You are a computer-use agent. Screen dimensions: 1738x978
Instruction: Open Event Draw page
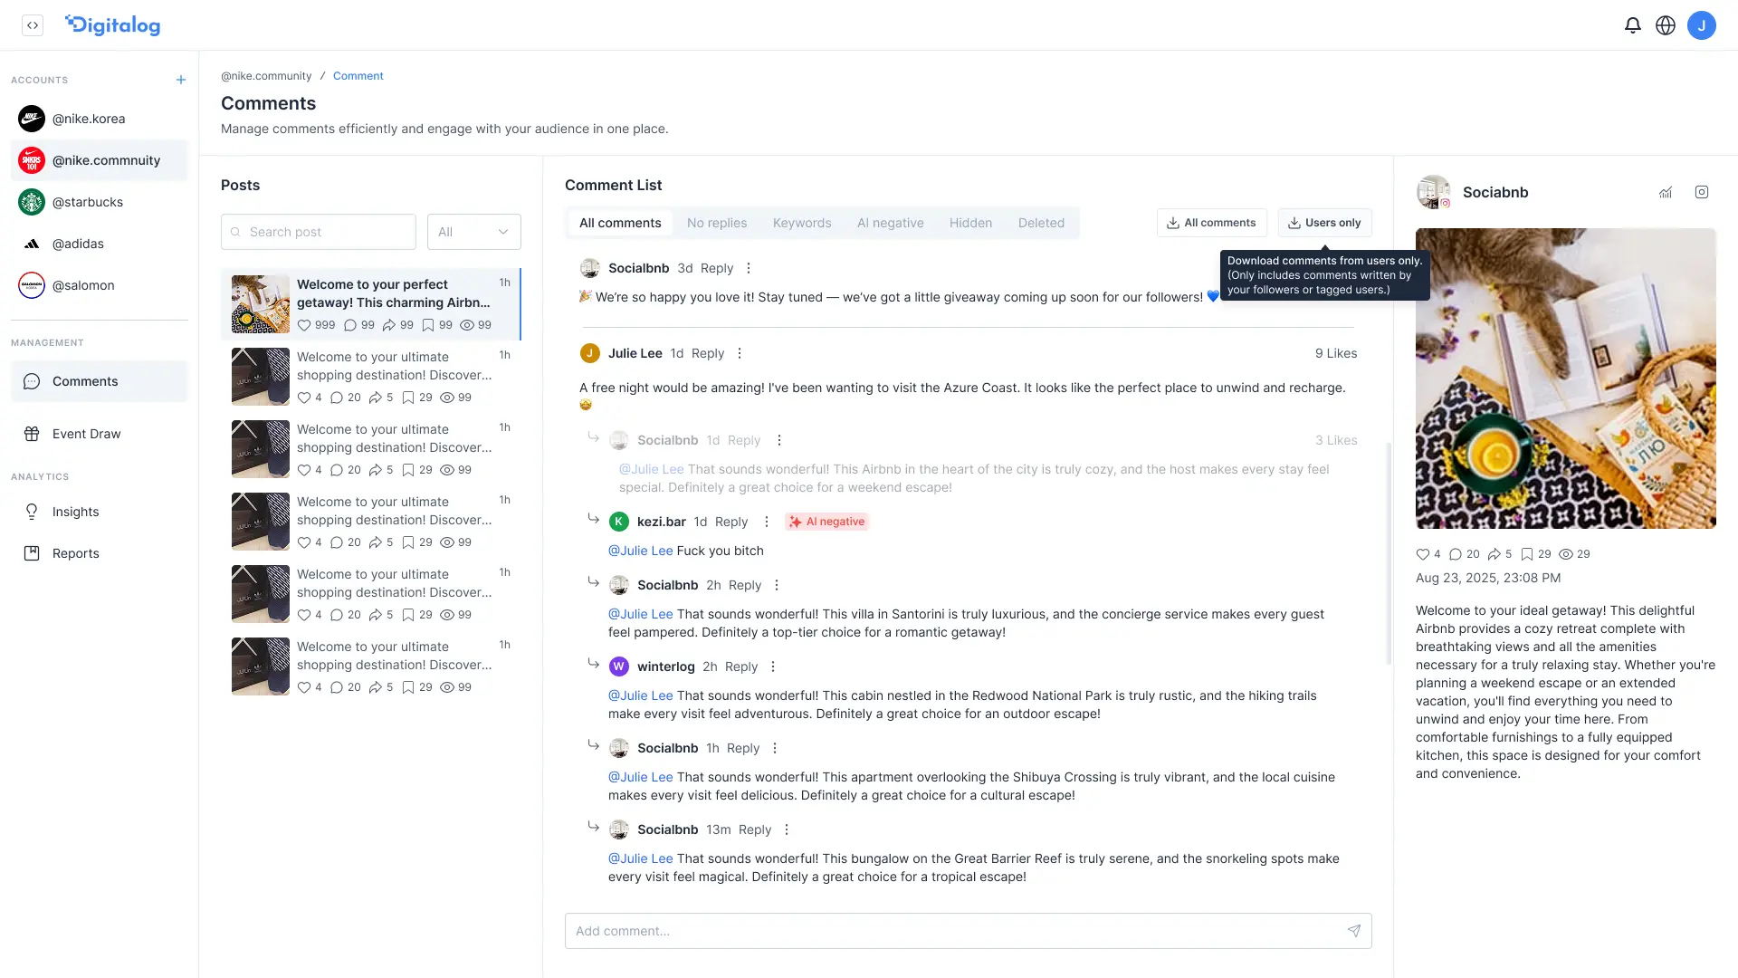pos(100,434)
